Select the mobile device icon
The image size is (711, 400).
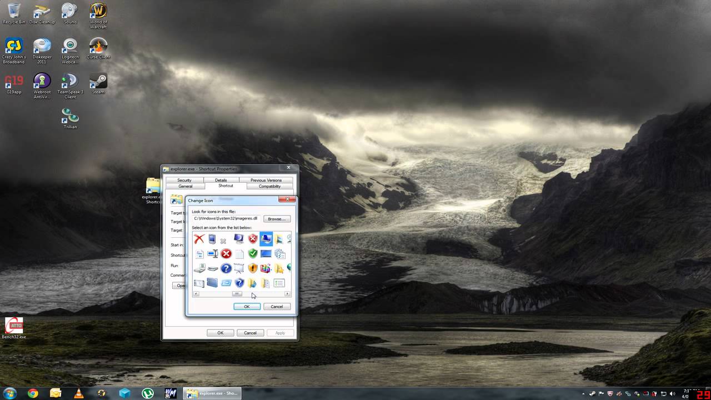point(212,239)
